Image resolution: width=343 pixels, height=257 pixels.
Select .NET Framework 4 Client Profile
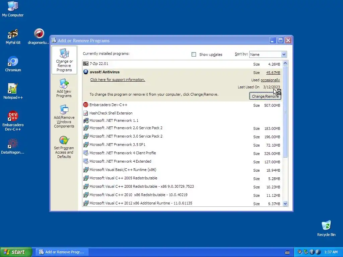(x=183, y=153)
